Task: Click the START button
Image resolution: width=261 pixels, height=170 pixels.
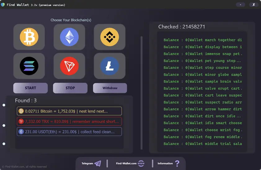Action: point(30,88)
